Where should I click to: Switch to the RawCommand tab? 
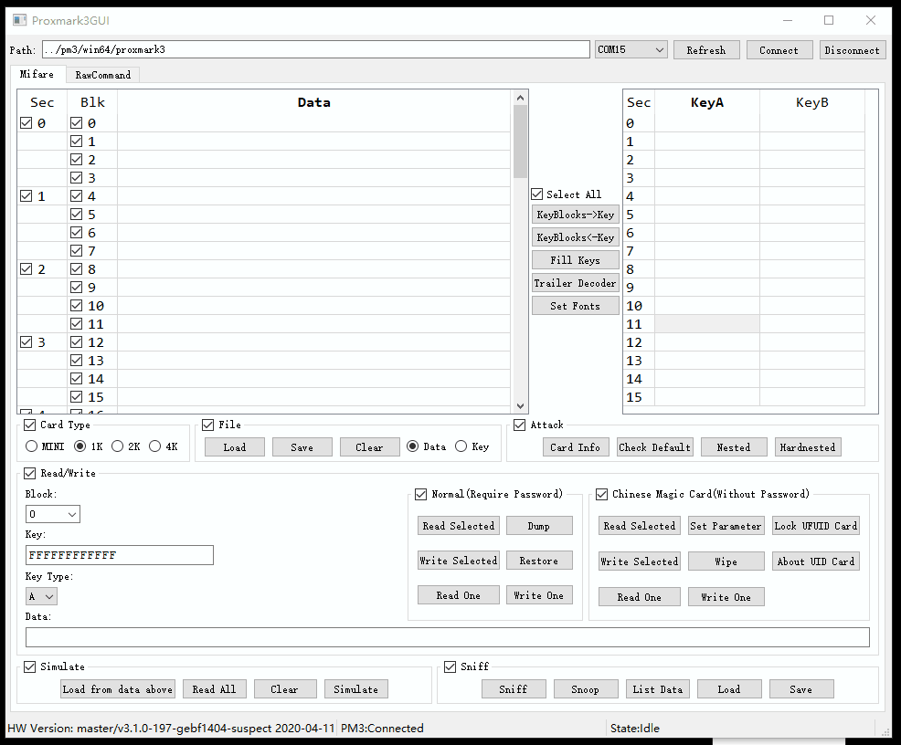click(x=102, y=75)
